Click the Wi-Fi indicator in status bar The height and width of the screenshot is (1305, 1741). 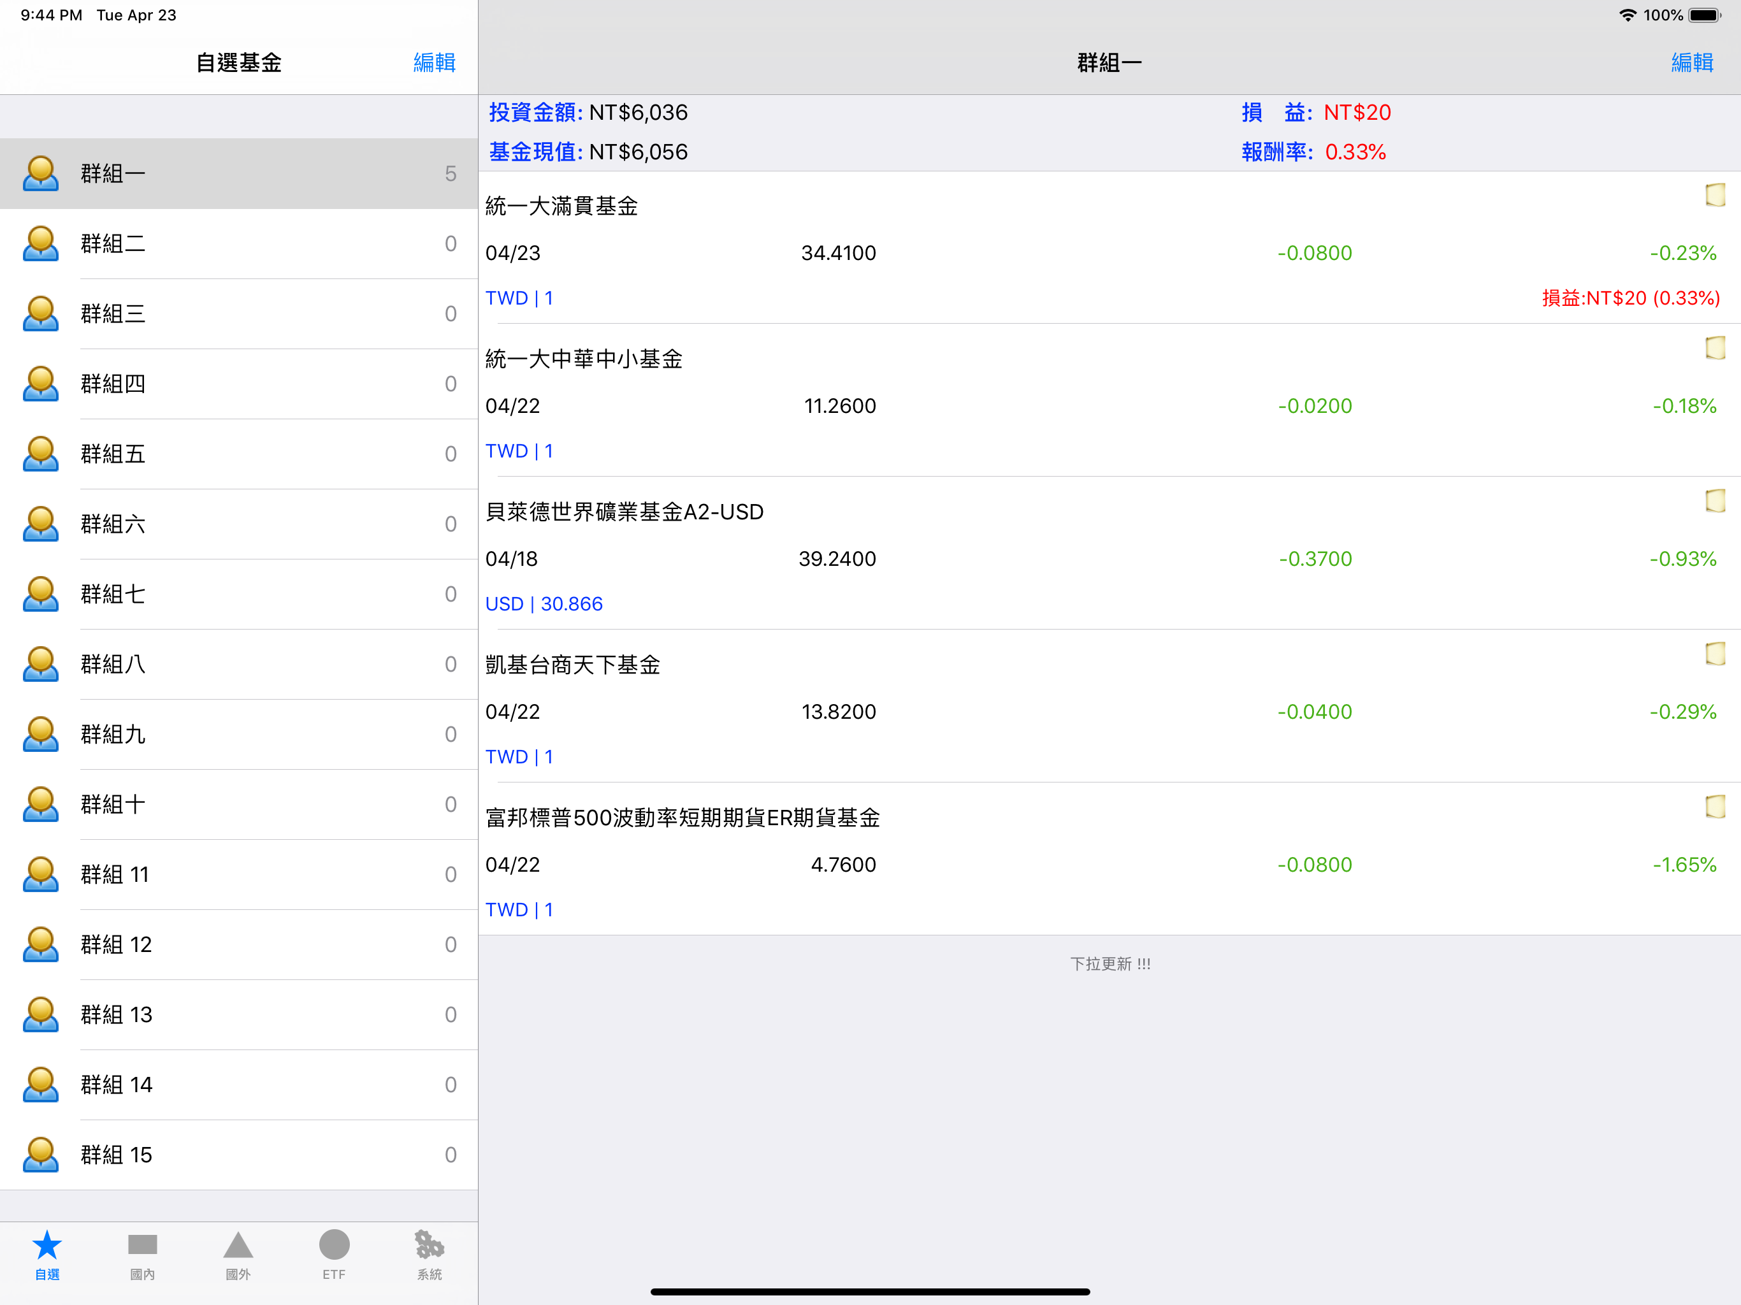click(x=1627, y=15)
